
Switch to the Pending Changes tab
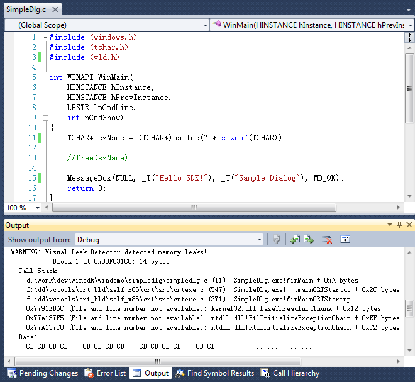pos(42,373)
